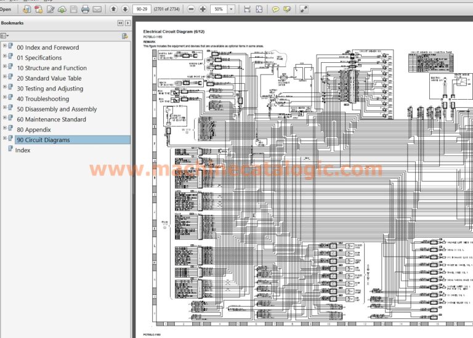Select the 90 Circuit Diagrams bookmark
This screenshot has width=473, height=338.
[73, 140]
